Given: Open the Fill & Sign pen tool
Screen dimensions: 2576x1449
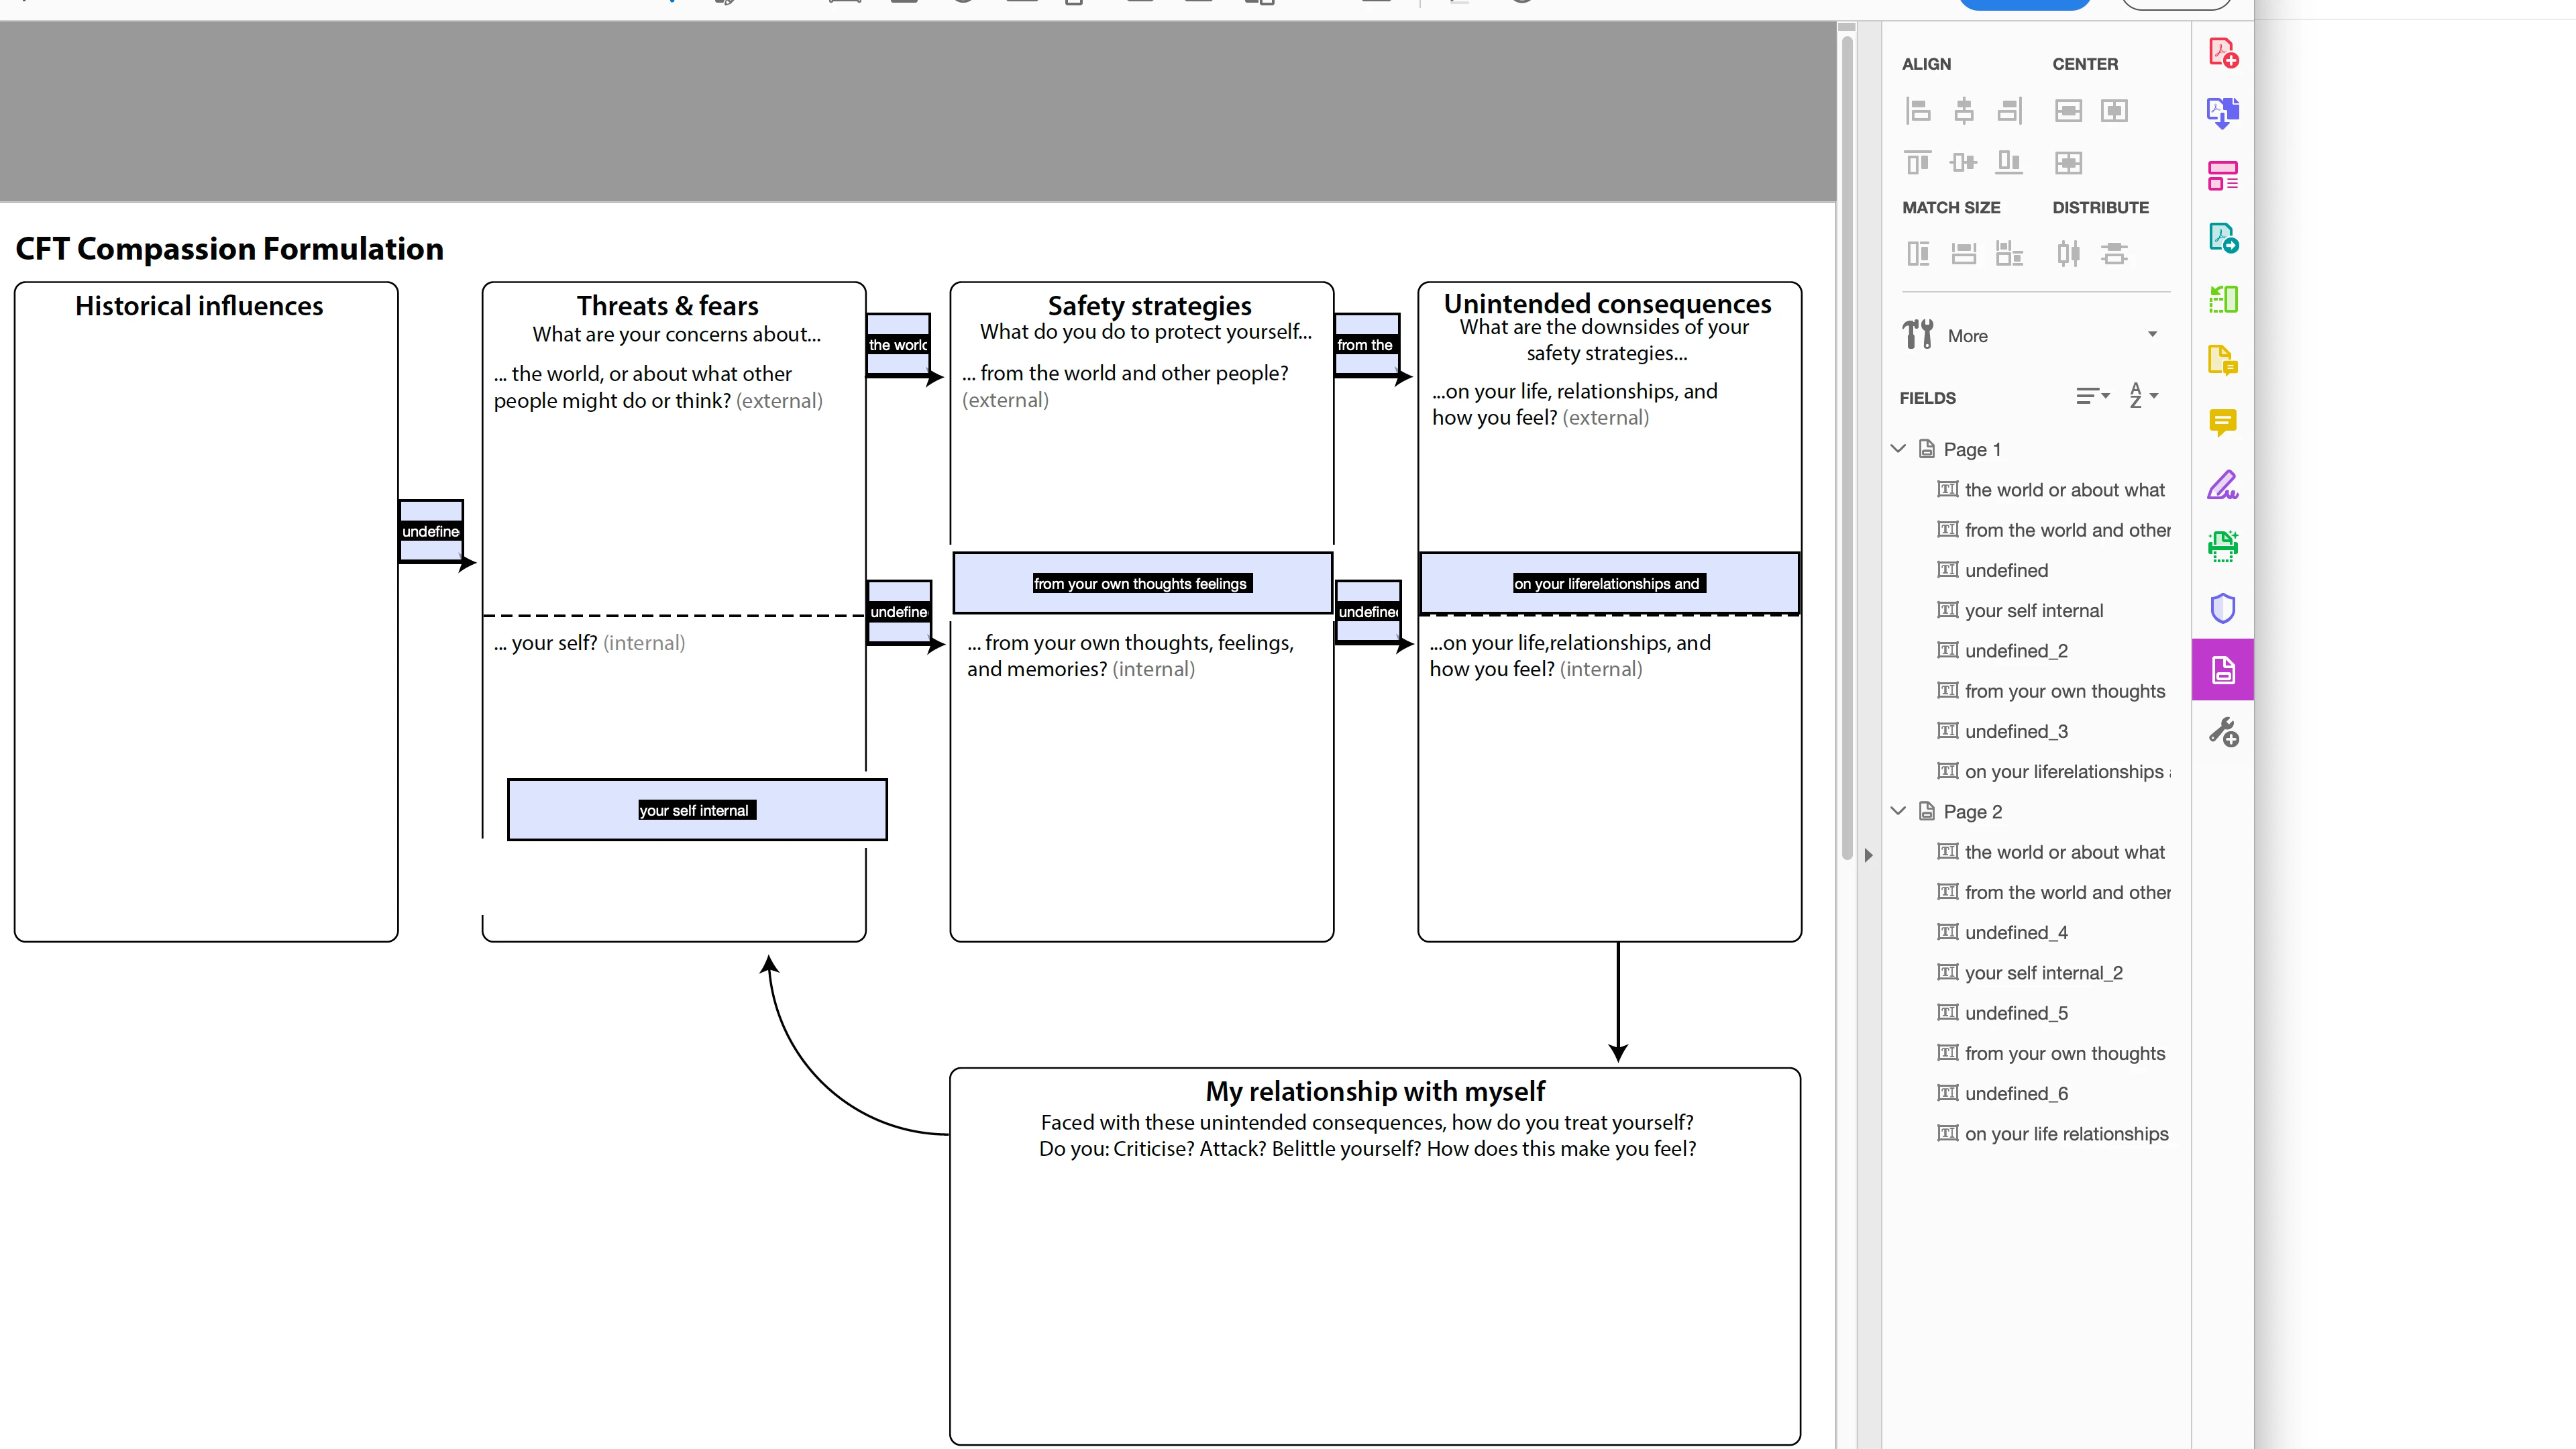Looking at the screenshot, I should (x=2222, y=485).
